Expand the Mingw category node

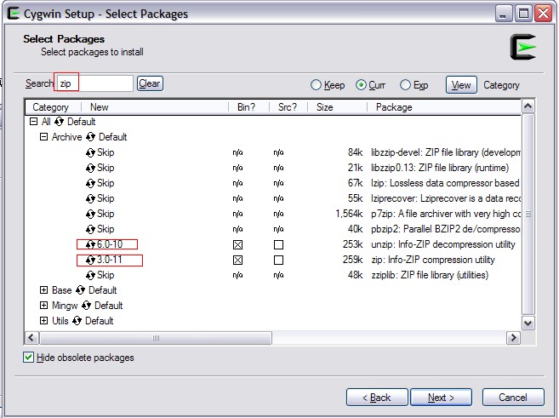tap(43, 306)
